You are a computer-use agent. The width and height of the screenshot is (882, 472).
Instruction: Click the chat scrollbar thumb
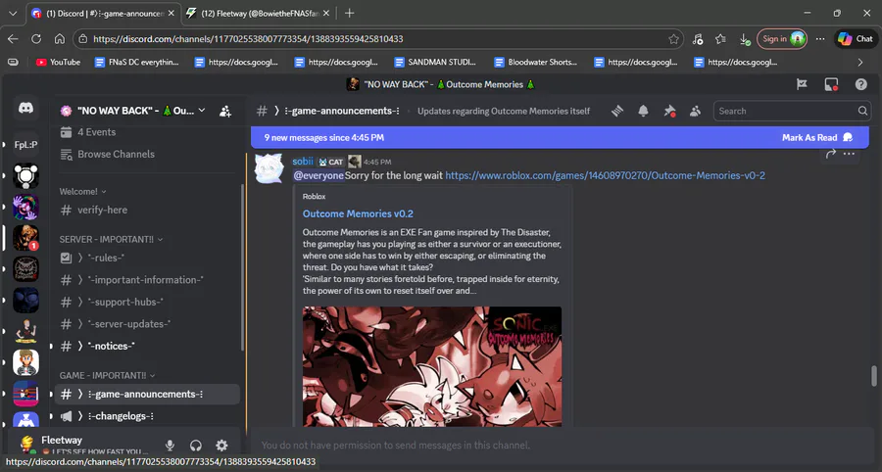(873, 376)
